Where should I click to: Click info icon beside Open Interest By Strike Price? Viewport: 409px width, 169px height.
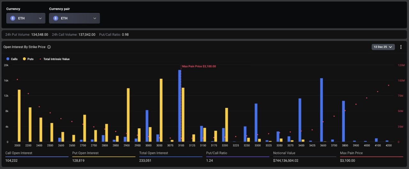click(49, 47)
